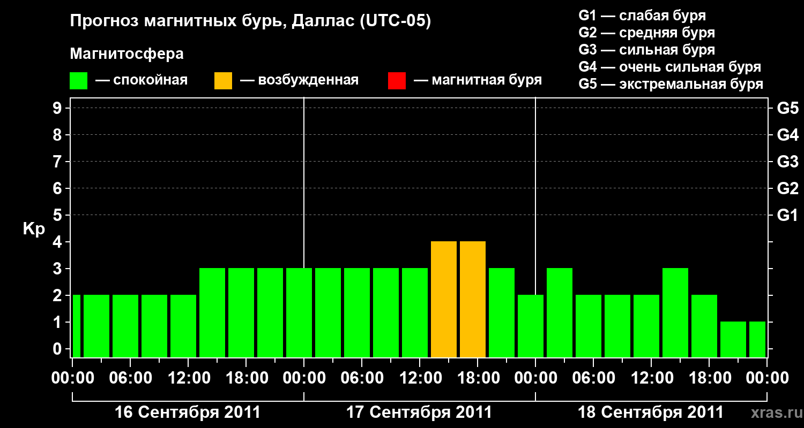The width and height of the screenshot is (804, 428).
Task: Click the 'Магнитосфера' heading
Action: pos(126,54)
